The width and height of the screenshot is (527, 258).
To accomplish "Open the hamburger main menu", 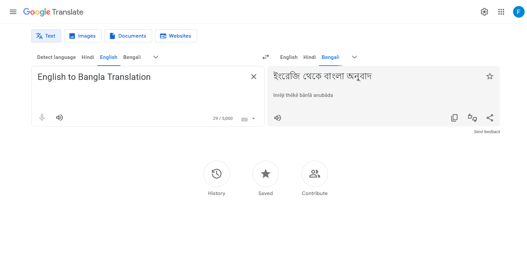I will 13,12.
